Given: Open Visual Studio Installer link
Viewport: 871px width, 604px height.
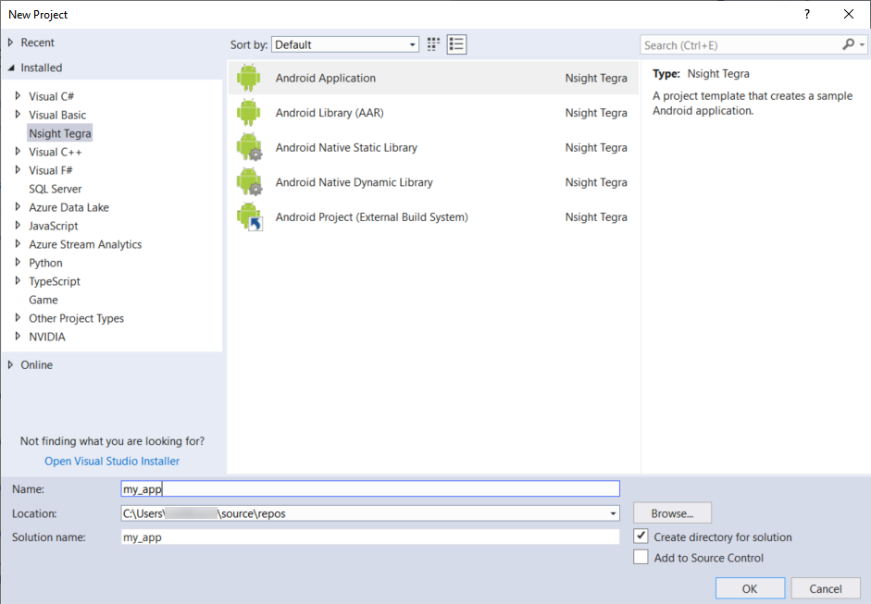Looking at the screenshot, I should (112, 462).
